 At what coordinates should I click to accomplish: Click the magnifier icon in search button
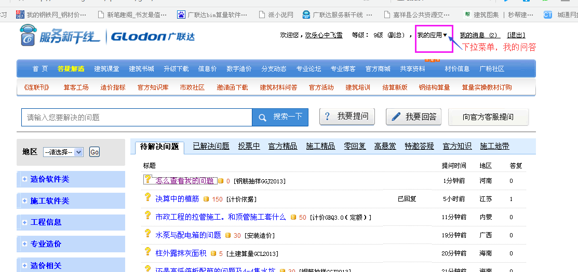[262, 117]
